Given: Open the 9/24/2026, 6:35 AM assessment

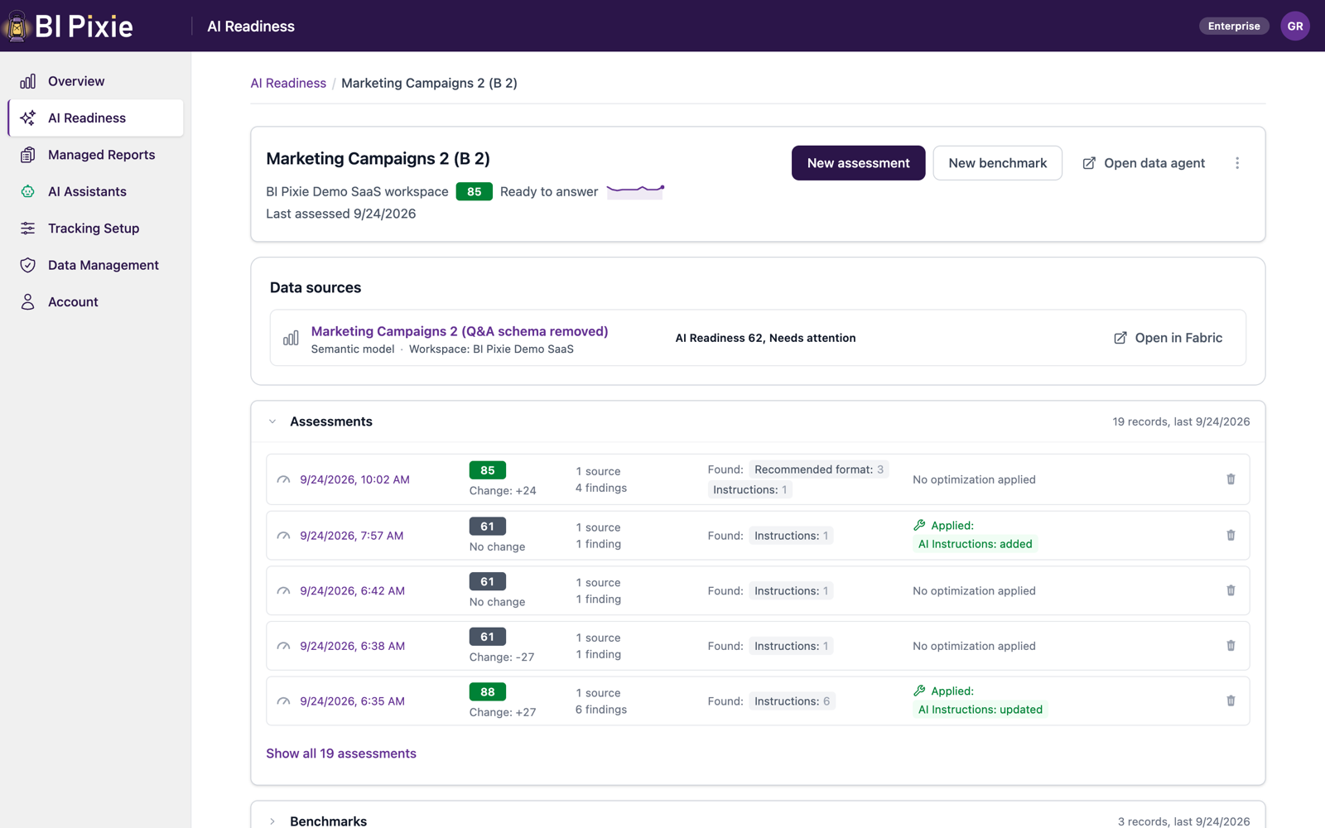Looking at the screenshot, I should (352, 701).
